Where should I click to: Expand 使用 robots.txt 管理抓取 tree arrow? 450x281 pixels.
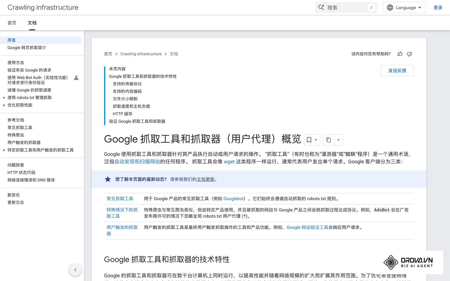(4, 98)
